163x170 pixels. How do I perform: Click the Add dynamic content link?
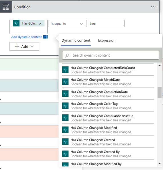tap(26, 37)
